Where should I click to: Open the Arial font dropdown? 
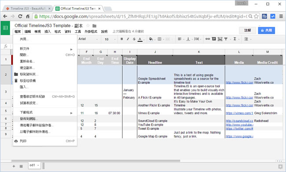click(x=88, y=39)
